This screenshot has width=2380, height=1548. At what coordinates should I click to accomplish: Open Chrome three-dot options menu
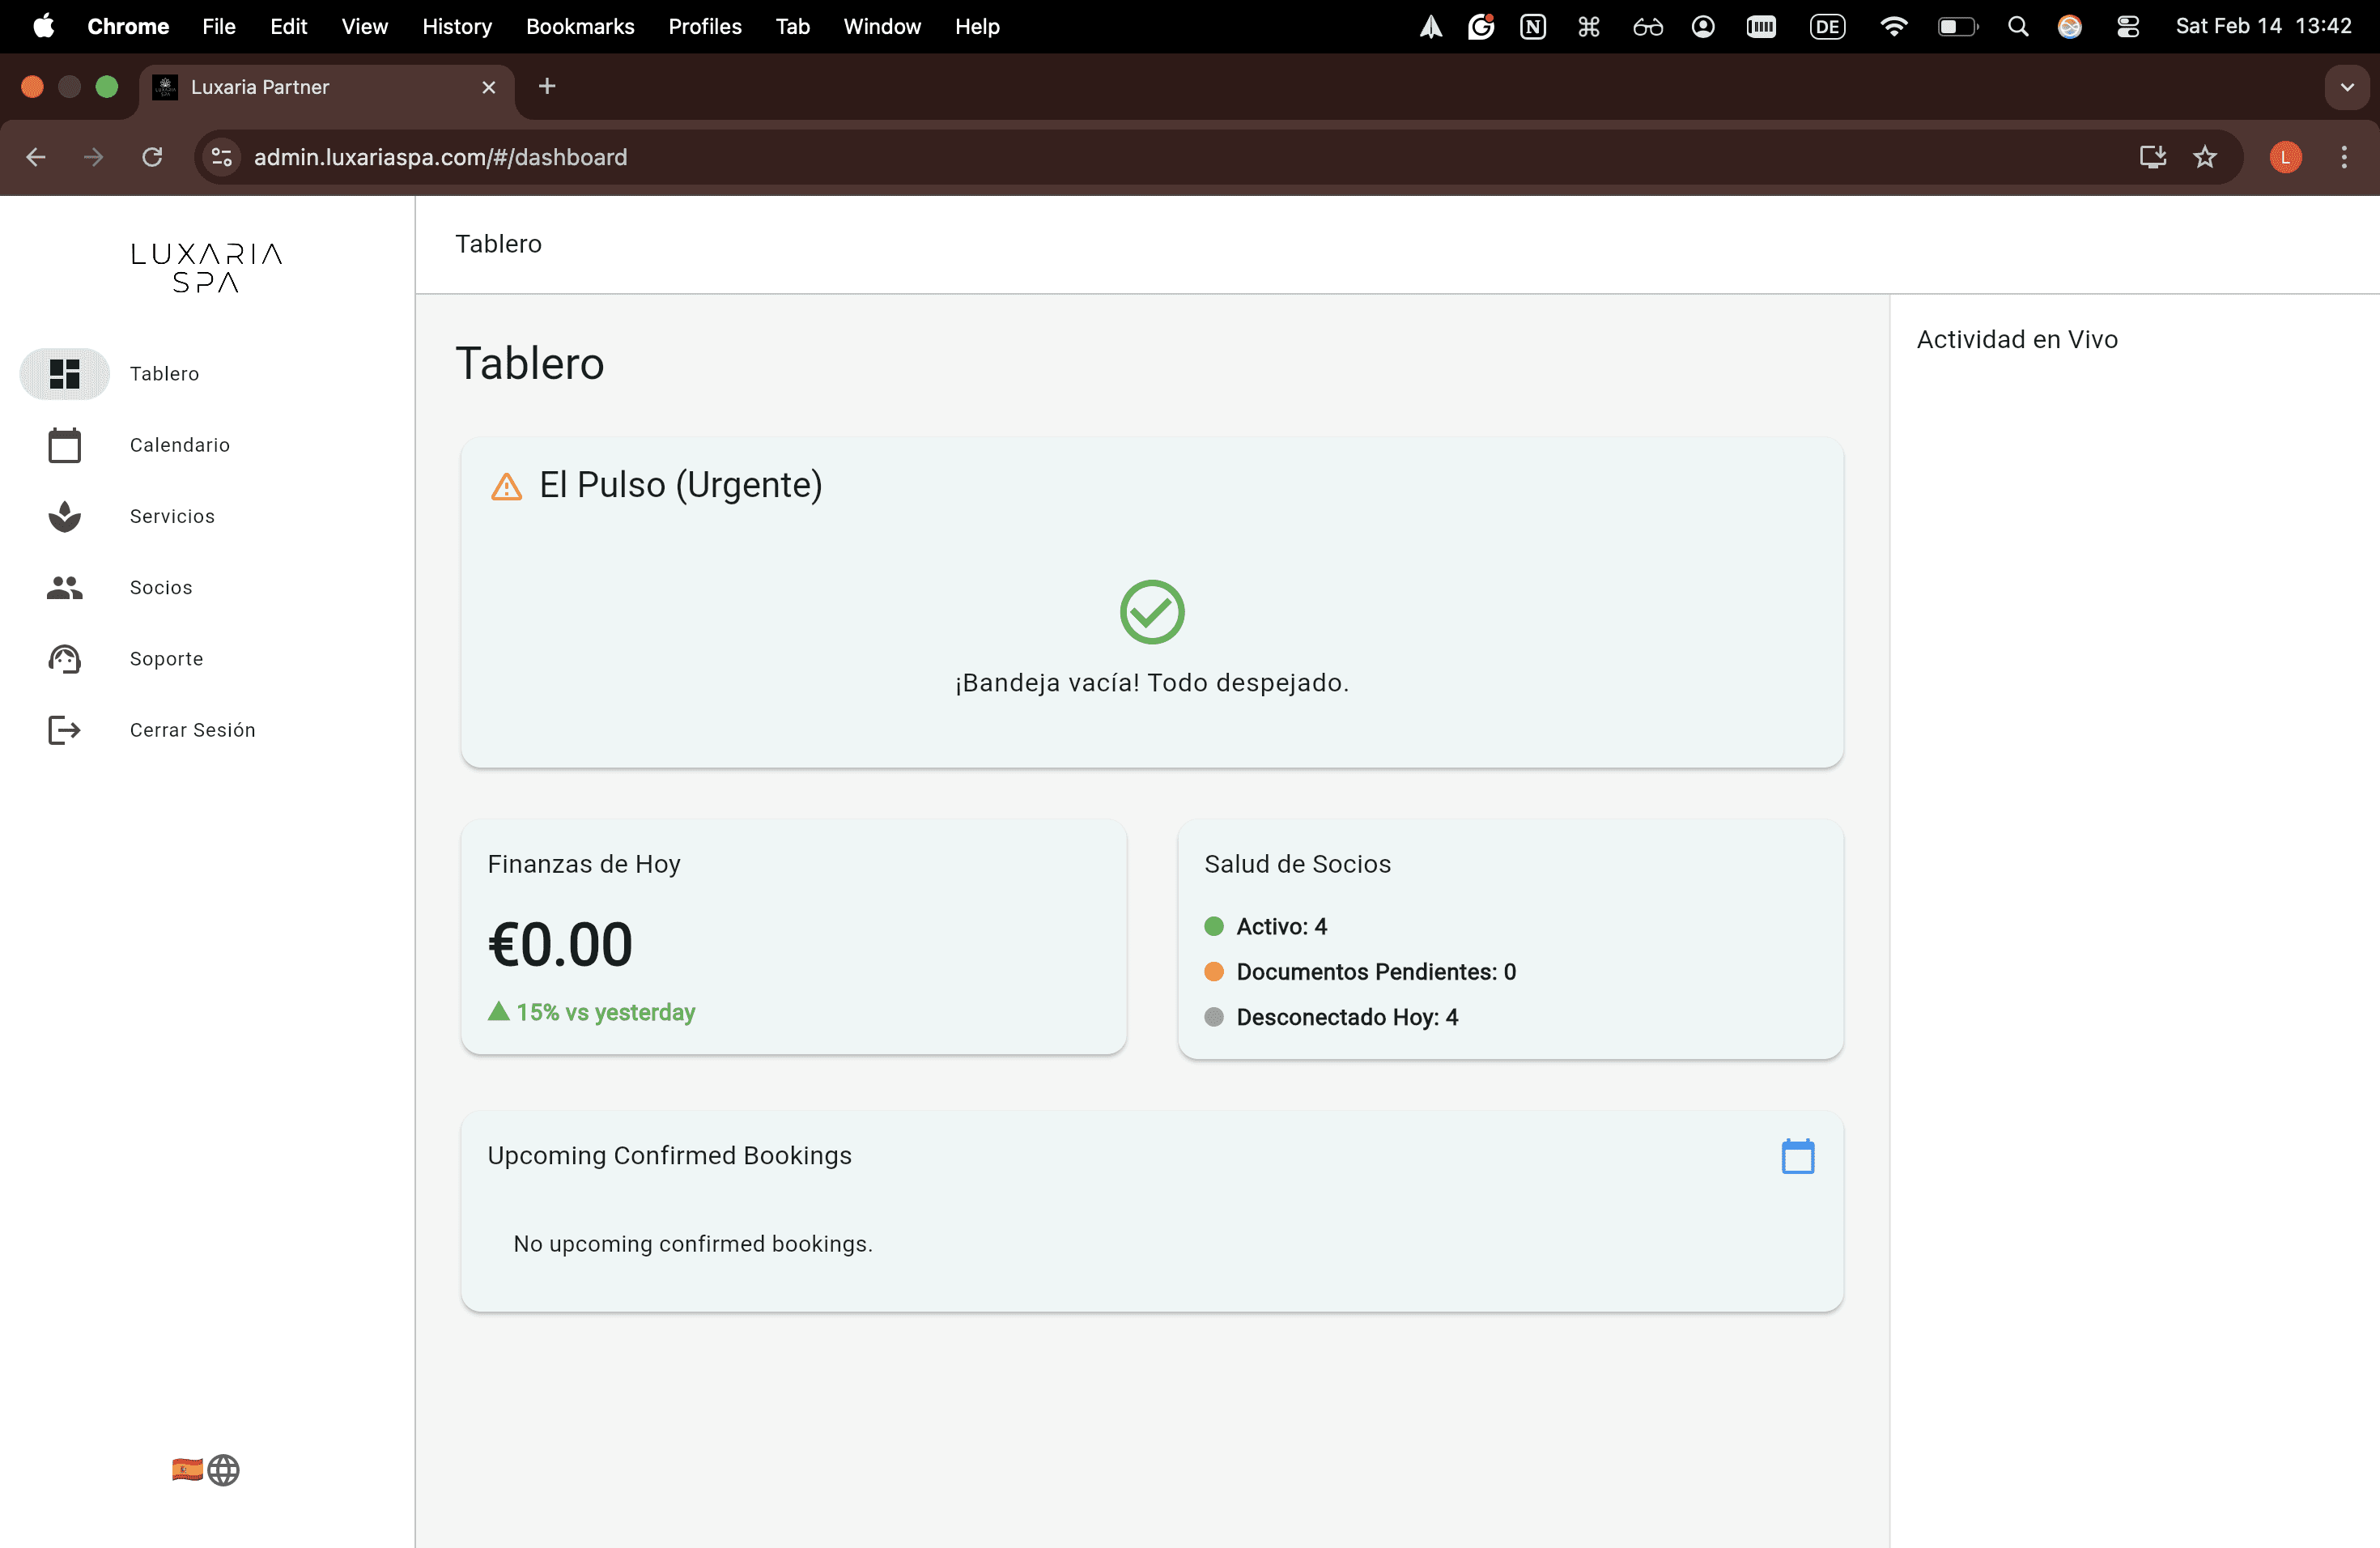(2343, 157)
